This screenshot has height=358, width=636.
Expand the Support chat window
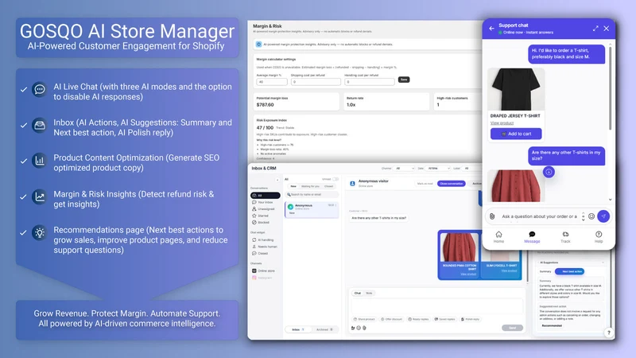coord(595,29)
